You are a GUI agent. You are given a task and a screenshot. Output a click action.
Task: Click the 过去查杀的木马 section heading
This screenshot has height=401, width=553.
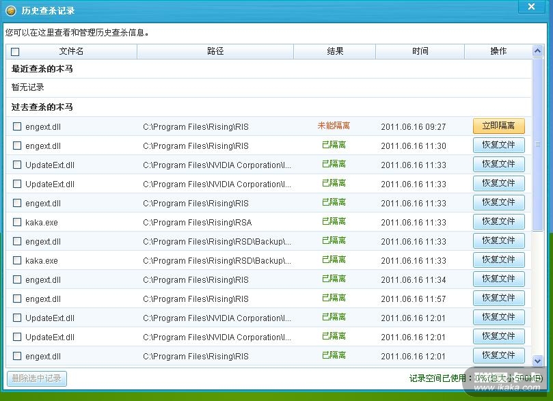pos(42,107)
